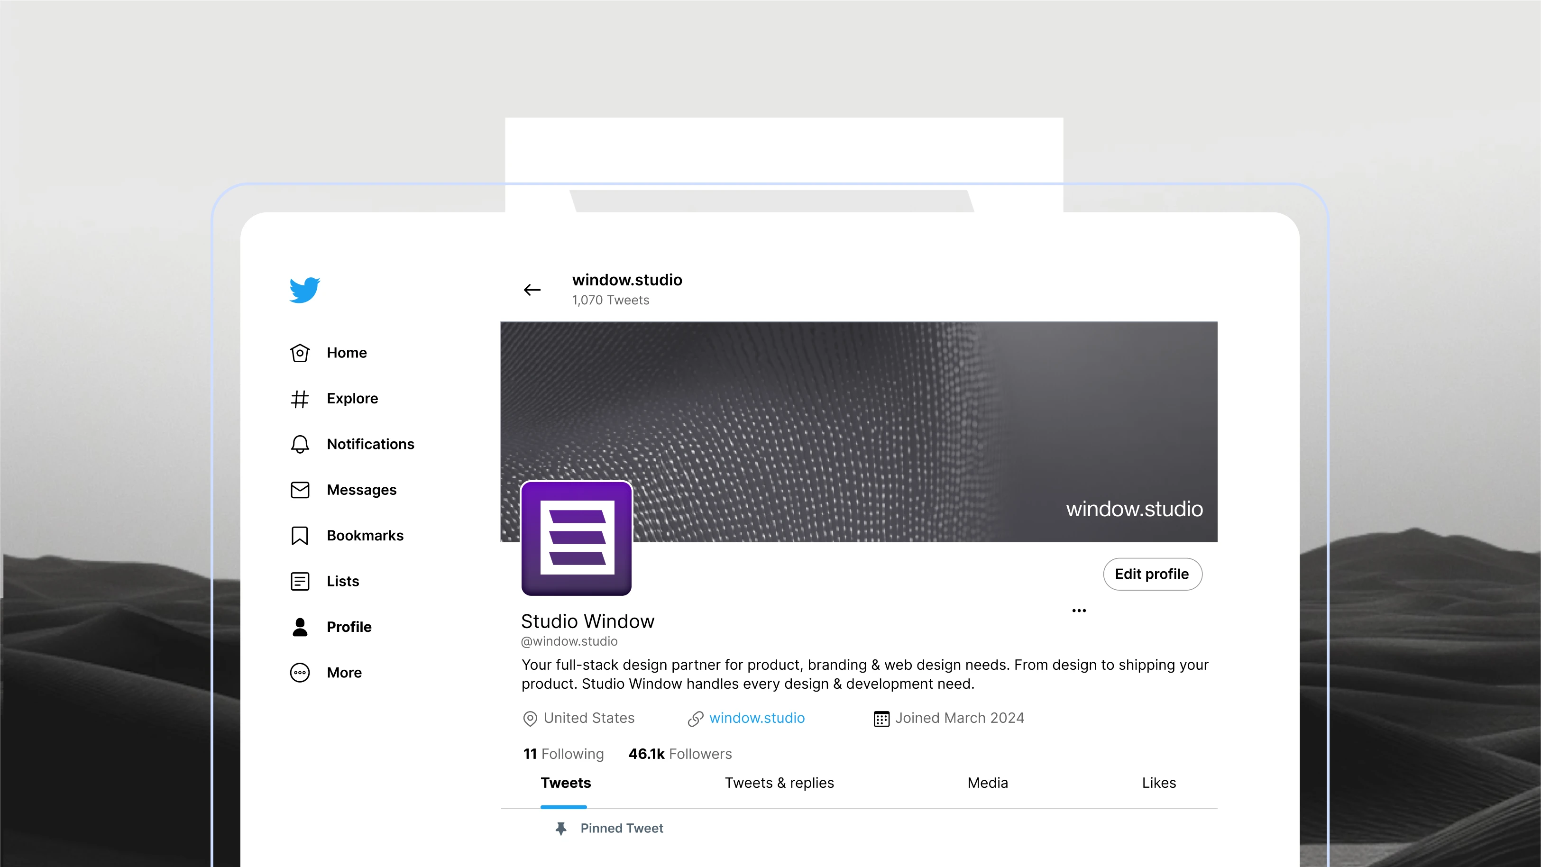Click the Home house icon
This screenshot has height=867, width=1541.
coord(300,353)
